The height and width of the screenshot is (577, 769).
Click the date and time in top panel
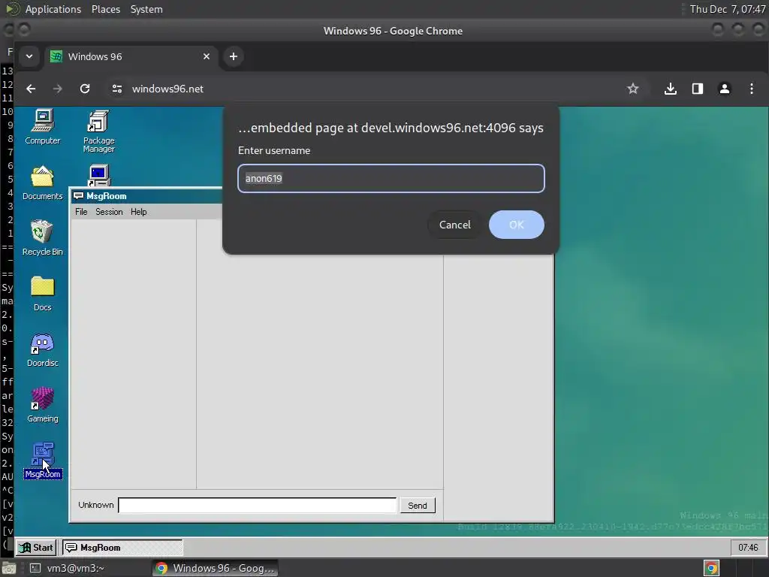coord(727,9)
